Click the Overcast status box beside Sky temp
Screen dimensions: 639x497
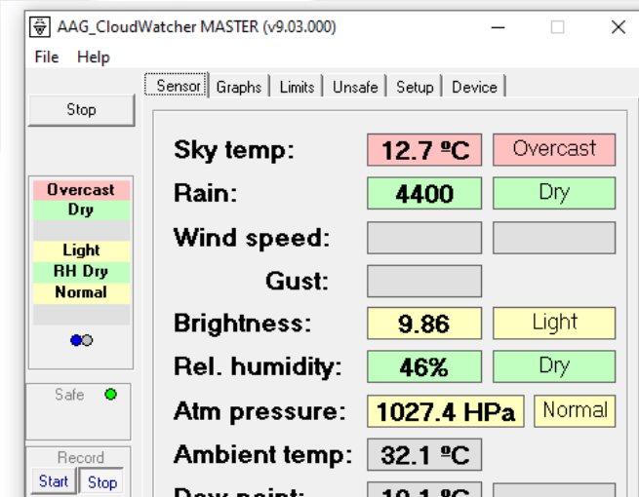(554, 150)
